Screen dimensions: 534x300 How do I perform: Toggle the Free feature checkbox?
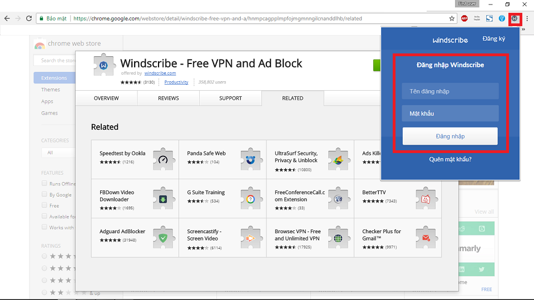point(44,205)
